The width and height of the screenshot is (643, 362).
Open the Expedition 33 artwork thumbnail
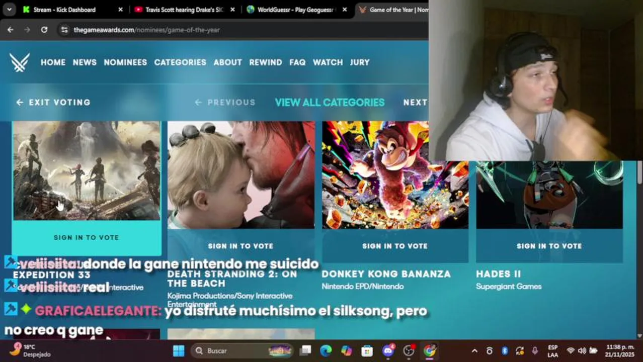(87, 171)
